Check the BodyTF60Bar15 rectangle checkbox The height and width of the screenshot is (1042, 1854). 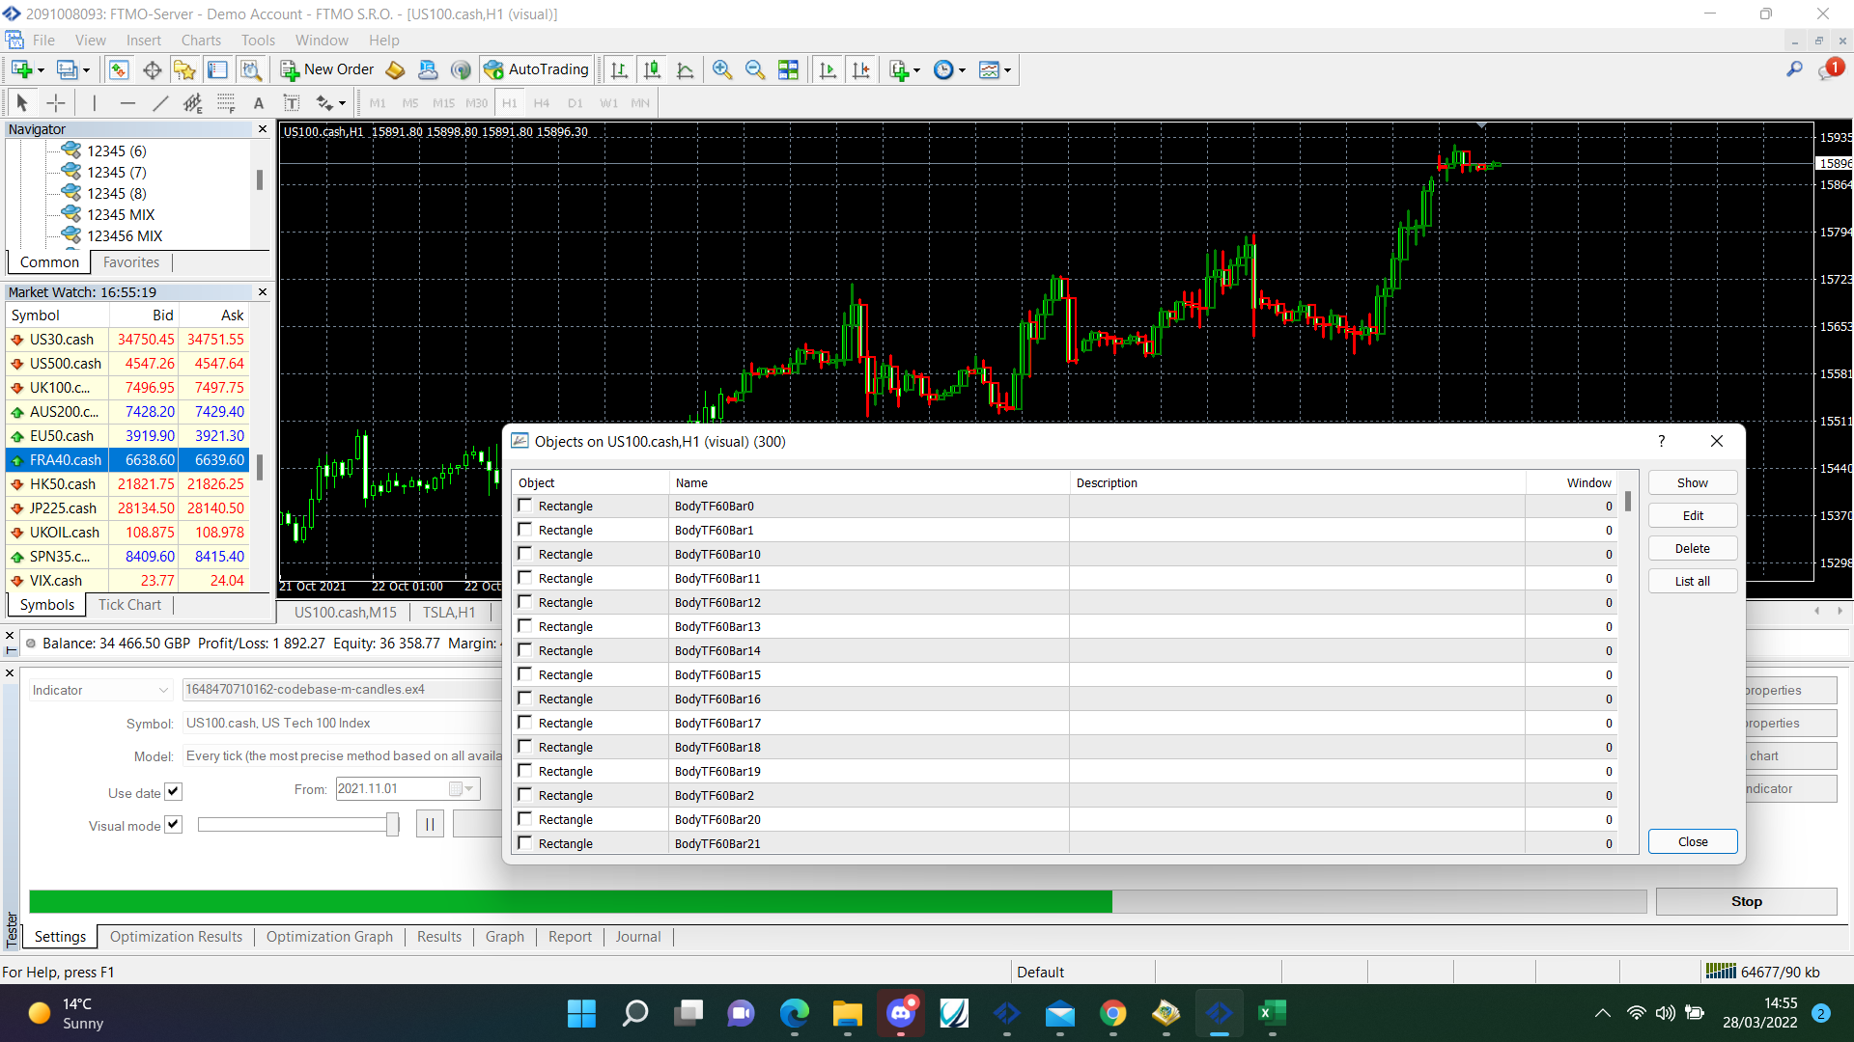click(525, 674)
